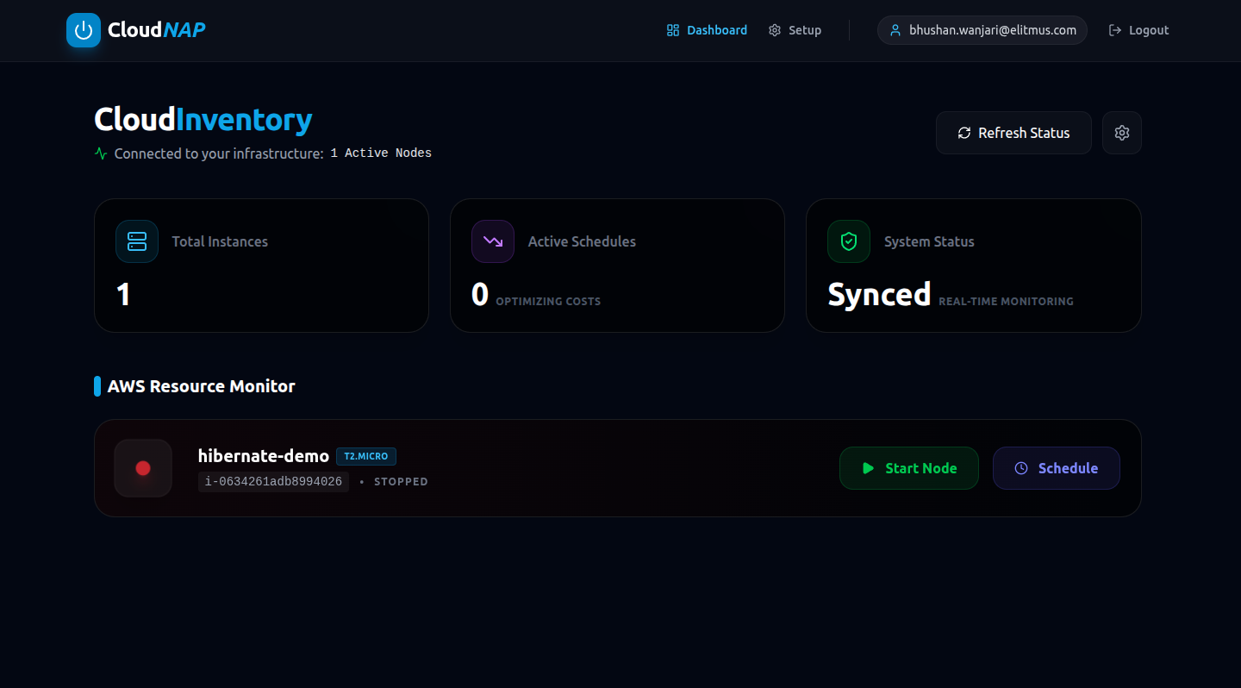Start the hibernate-demo node
Viewport: 1241px width, 688px height.
908,468
